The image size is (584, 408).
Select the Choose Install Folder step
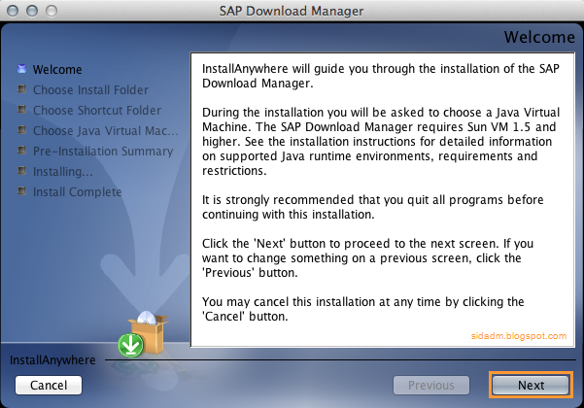(x=90, y=89)
